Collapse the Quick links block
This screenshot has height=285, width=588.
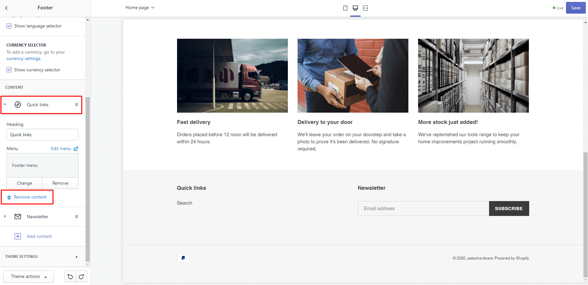click(x=5, y=105)
